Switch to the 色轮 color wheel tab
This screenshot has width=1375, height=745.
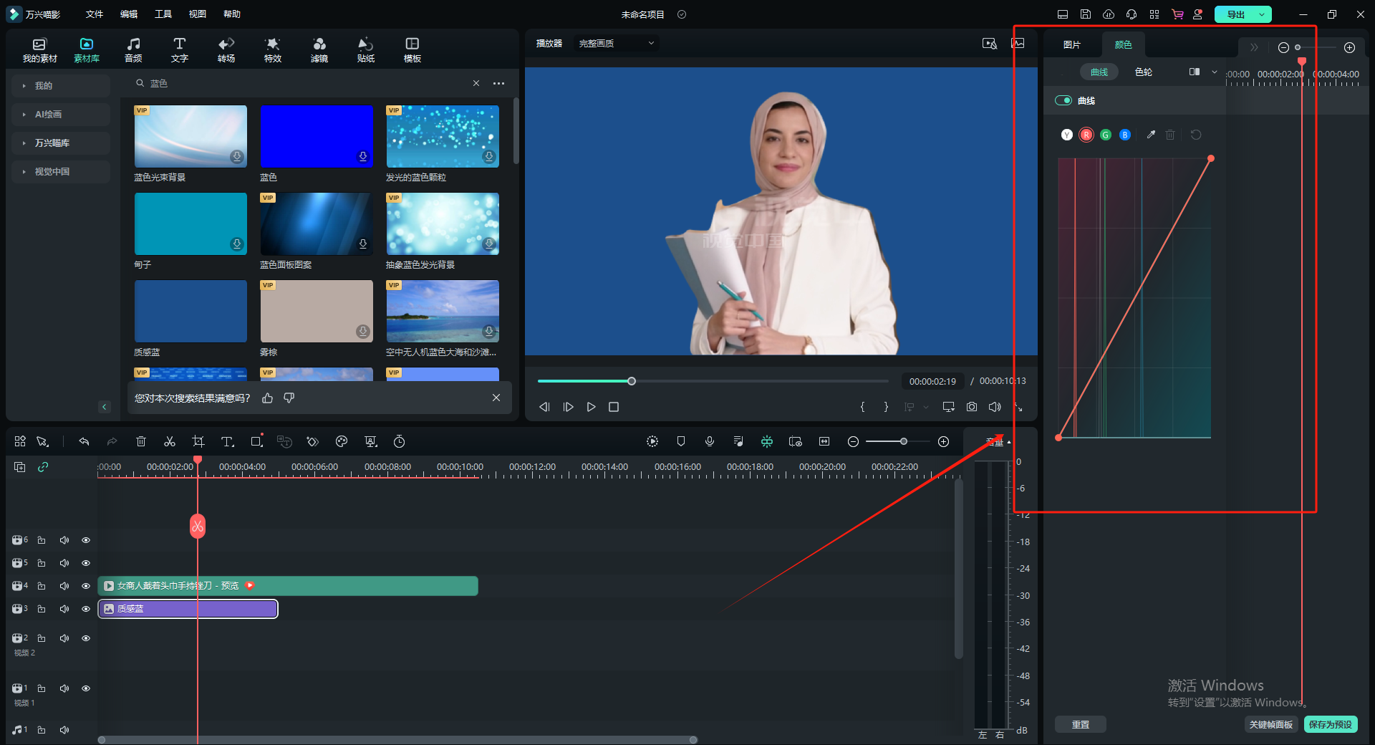click(x=1144, y=72)
